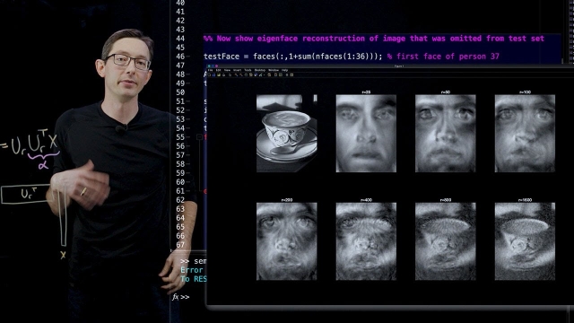This screenshot has height=323, width=574.
Task: Toggle breakpoint on line 59
Action: 187,173
